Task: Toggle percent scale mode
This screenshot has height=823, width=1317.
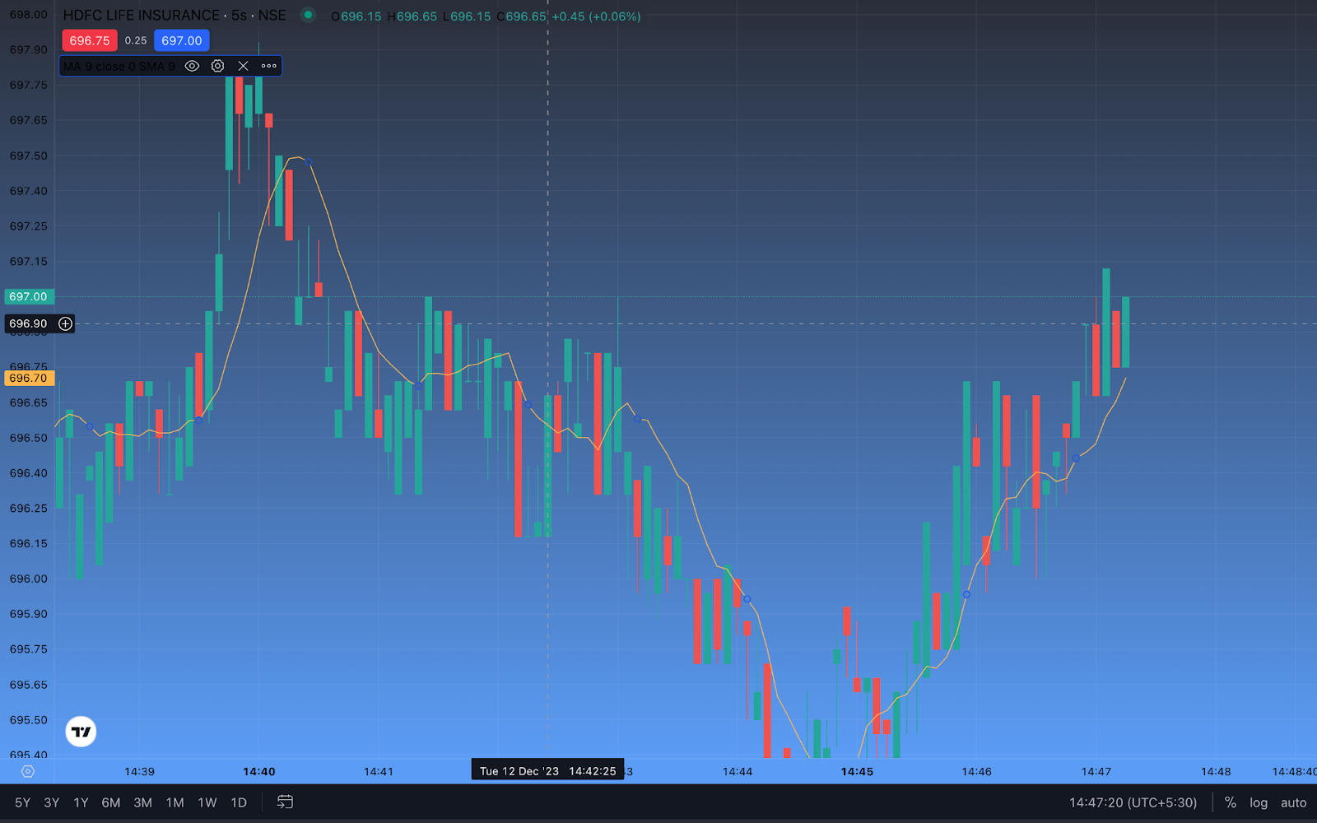Action: point(1230,802)
